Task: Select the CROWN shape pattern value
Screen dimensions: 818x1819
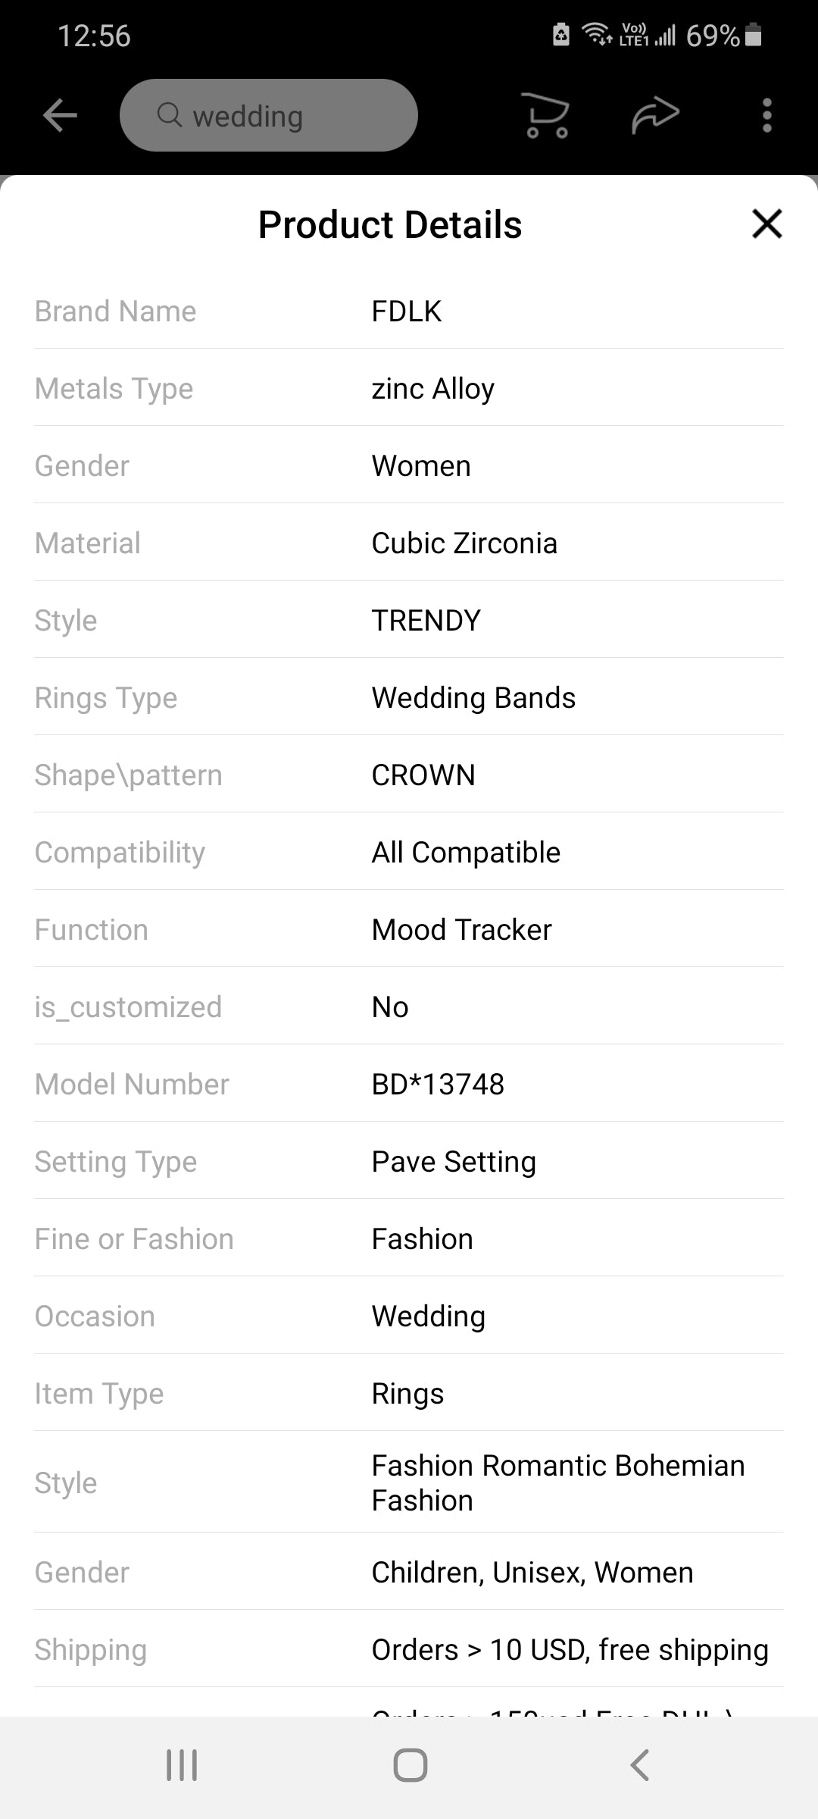Action: tap(423, 775)
